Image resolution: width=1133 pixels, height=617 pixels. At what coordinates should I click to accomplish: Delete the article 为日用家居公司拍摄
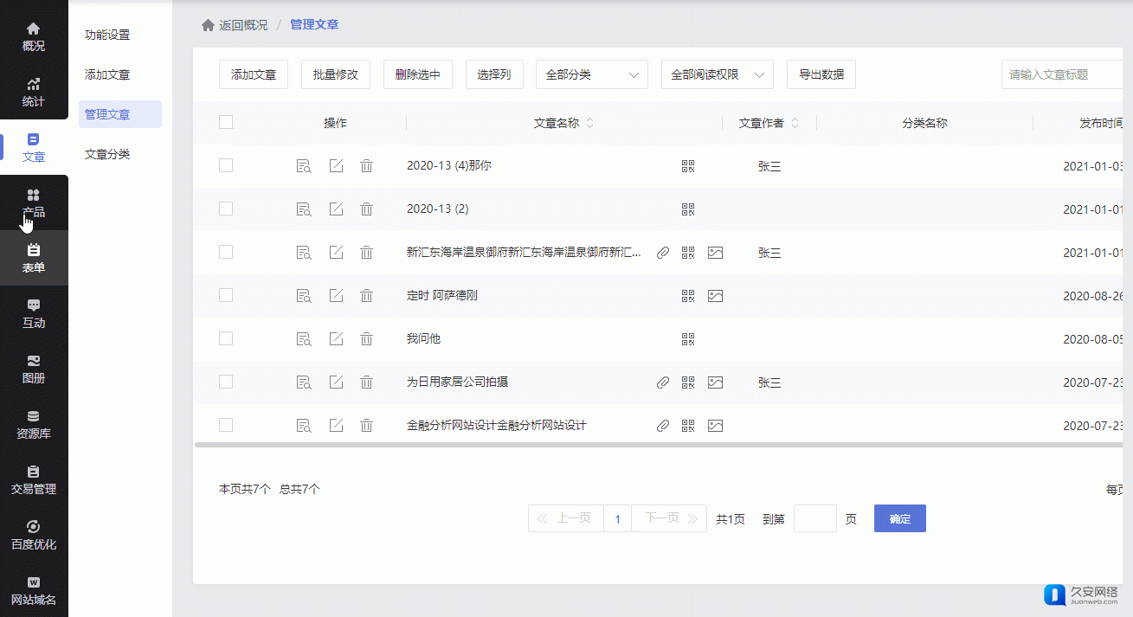[366, 382]
